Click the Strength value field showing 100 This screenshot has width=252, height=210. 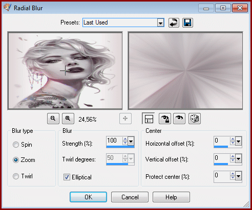click(114, 141)
